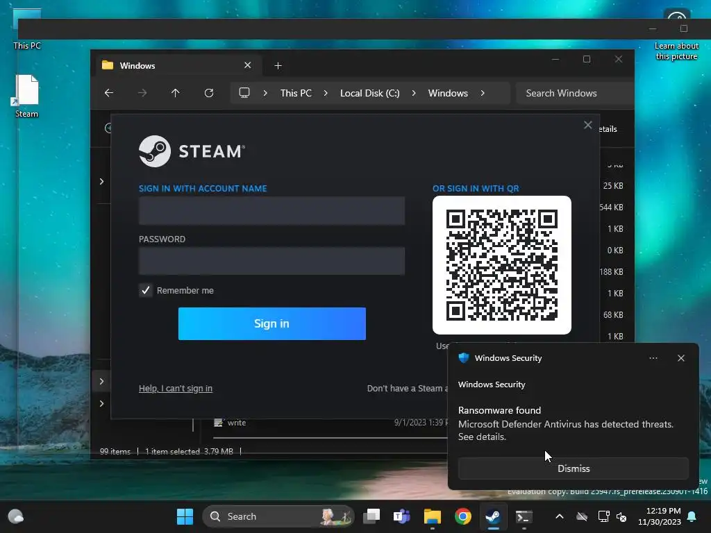The image size is (711, 533).
Task: Click the OneDrive cloud tray icon
Action: (x=582, y=516)
